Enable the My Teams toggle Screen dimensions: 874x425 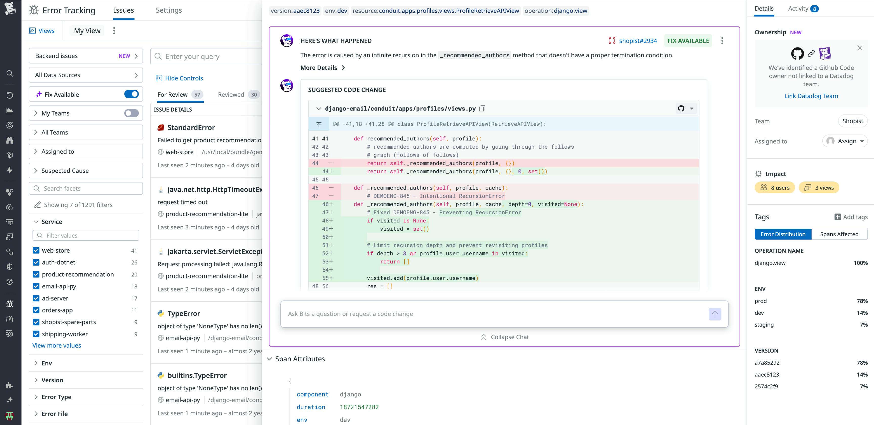[132, 113]
